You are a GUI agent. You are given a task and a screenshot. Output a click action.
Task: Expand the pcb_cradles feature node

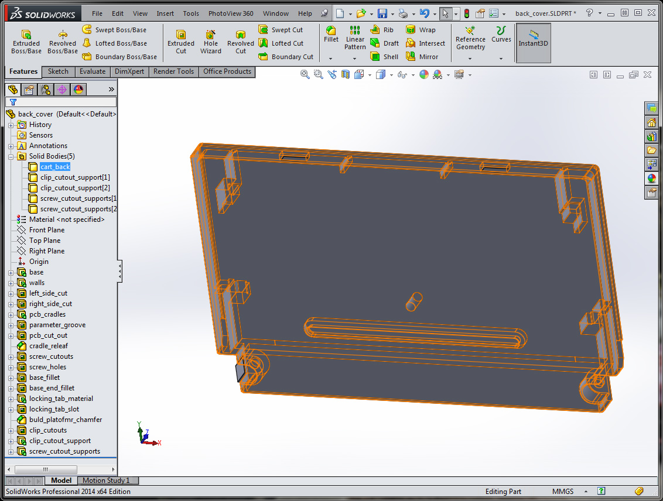[x=11, y=315]
